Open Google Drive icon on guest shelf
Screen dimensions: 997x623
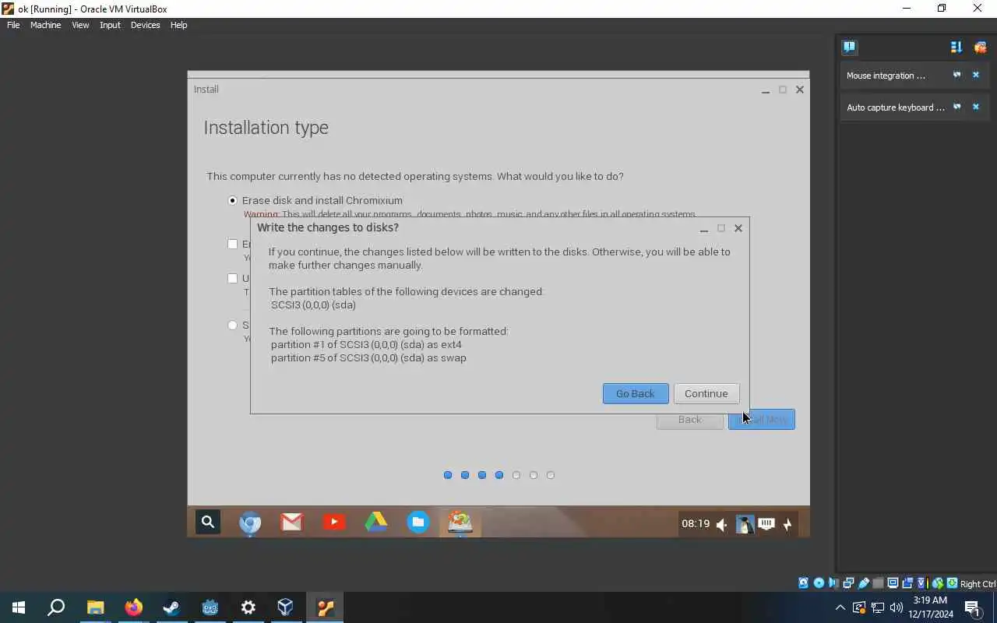click(x=376, y=523)
